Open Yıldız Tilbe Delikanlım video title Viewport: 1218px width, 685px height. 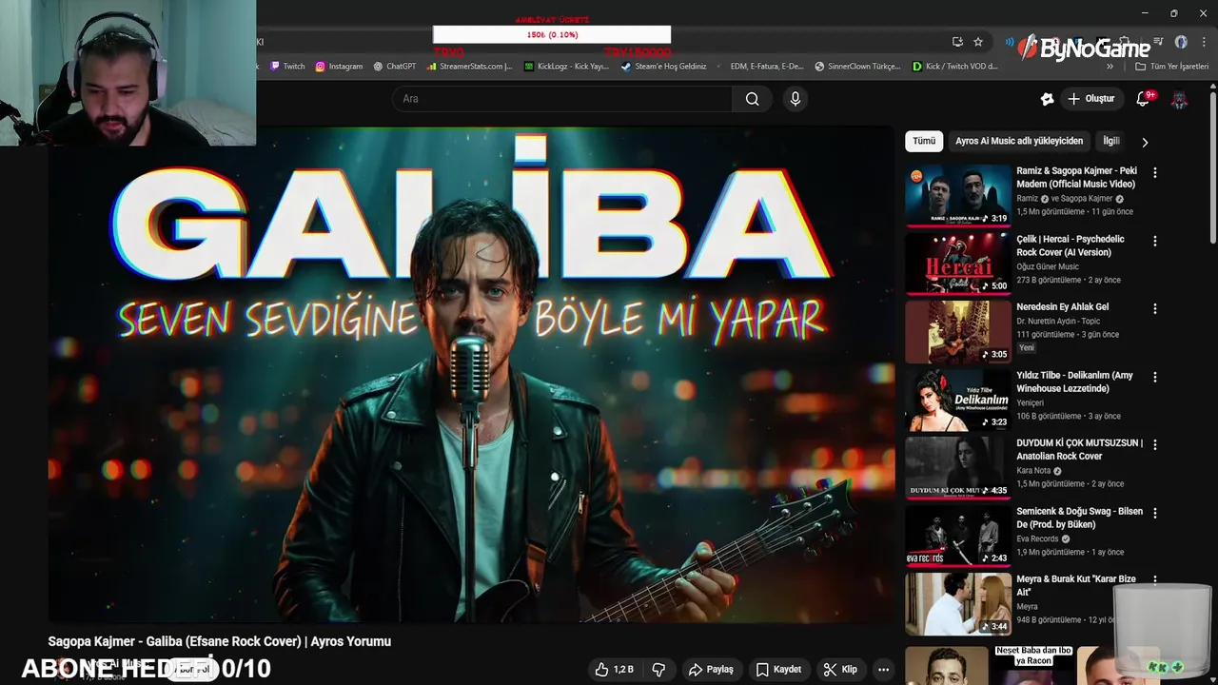[1074, 382]
